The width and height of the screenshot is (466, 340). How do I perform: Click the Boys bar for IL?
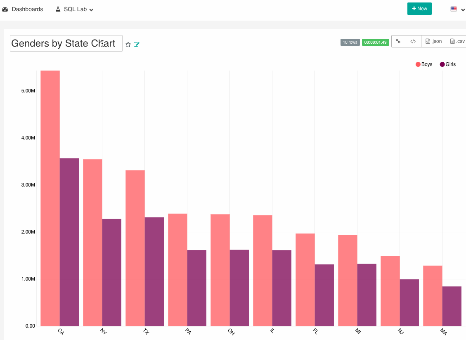tap(263, 270)
